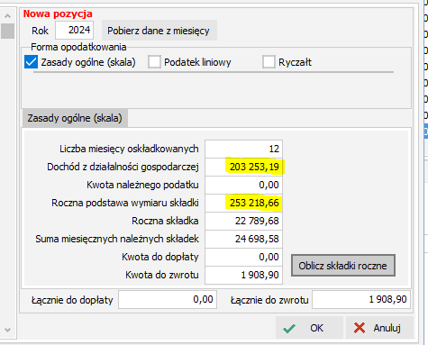Click the Łącznie do dopłaty field
Screen dimensions: 428x345
coord(168,299)
